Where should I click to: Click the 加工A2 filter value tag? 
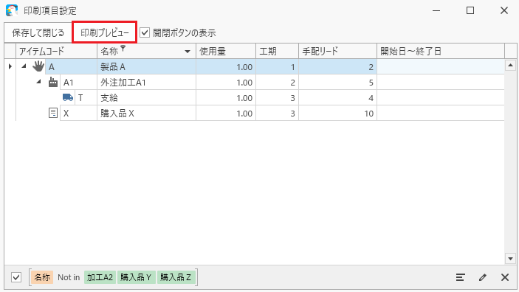[x=100, y=277]
